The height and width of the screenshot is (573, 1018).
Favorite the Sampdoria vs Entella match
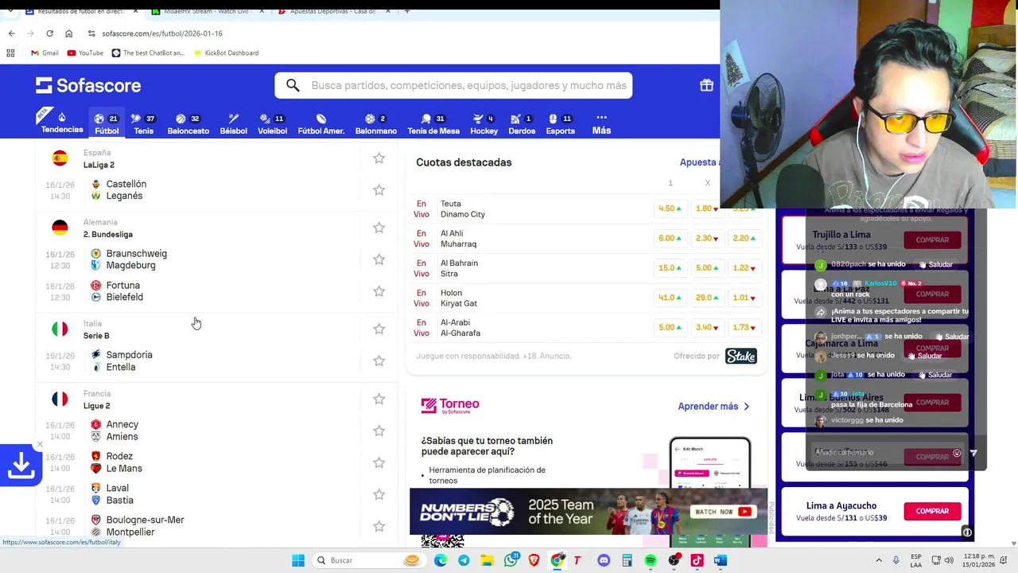pyautogui.click(x=379, y=361)
